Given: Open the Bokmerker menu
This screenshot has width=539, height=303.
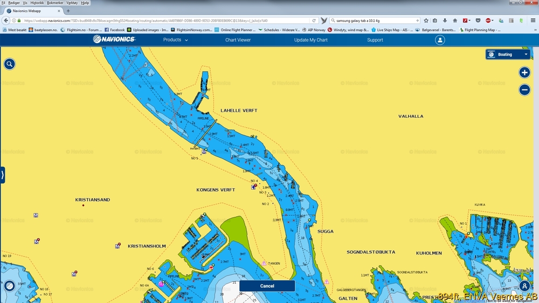Looking at the screenshot, I should click(x=55, y=3).
